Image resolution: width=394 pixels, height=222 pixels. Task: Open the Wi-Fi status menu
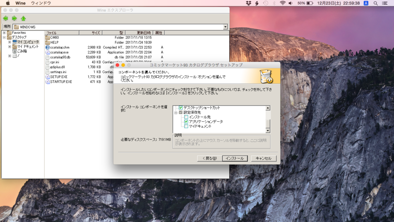tap(283, 3)
